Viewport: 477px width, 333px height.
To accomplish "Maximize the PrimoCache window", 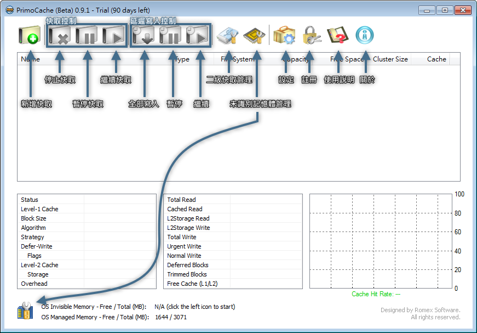I will (445, 10).
